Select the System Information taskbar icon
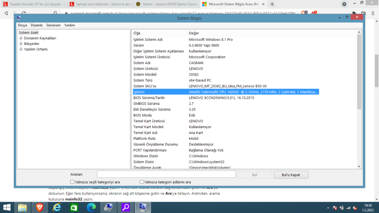 (x=143, y=208)
